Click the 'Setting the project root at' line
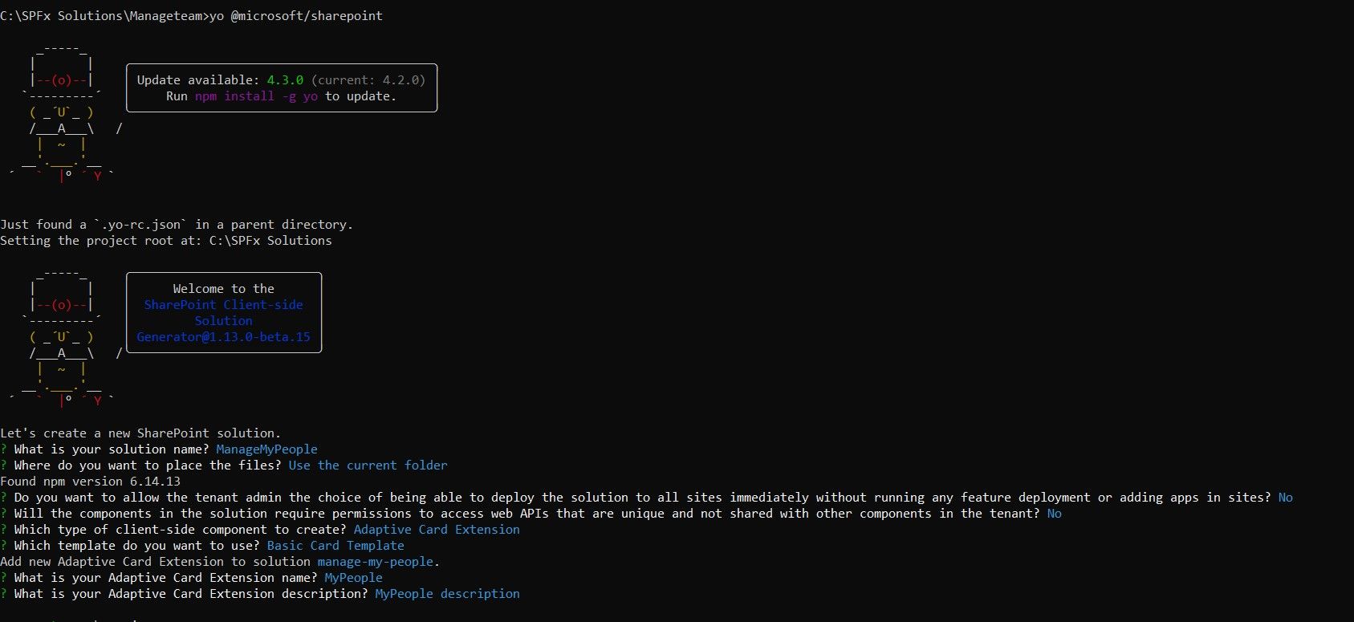 click(x=166, y=241)
